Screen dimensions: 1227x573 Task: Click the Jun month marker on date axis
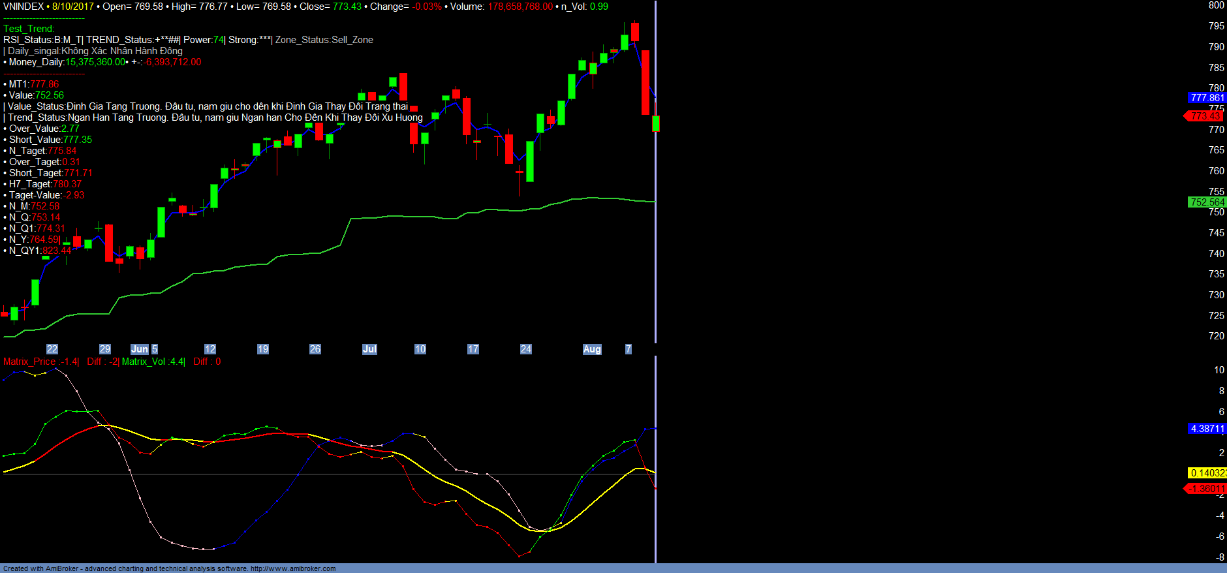tap(140, 349)
